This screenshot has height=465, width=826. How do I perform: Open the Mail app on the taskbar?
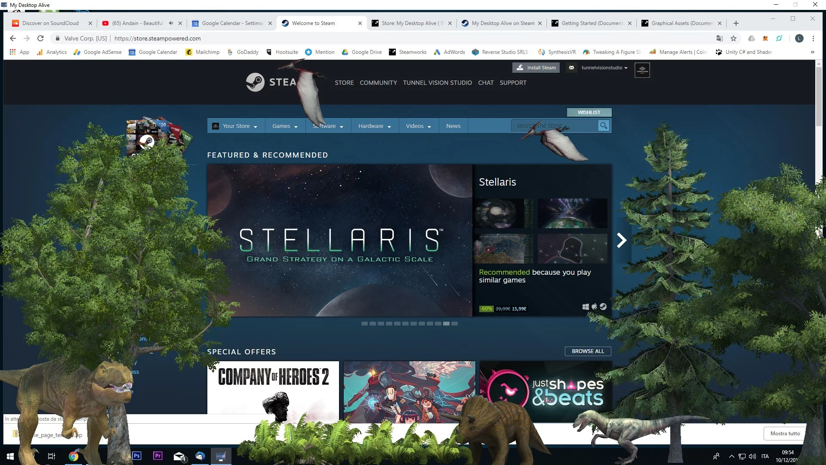(179, 456)
